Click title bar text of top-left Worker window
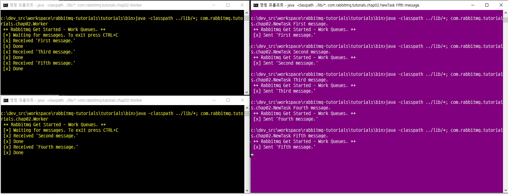Image resolution: width=508 pixels, height=194 pixels. (x=76, y=5)
